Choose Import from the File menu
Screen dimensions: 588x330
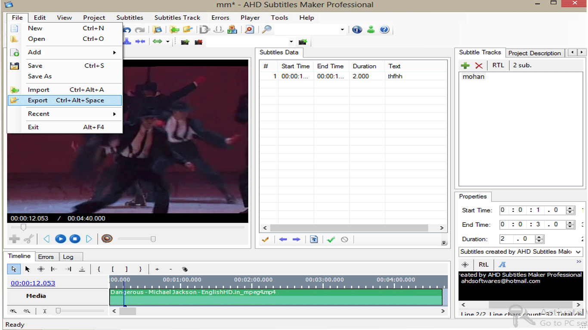(x=65, y=90)
